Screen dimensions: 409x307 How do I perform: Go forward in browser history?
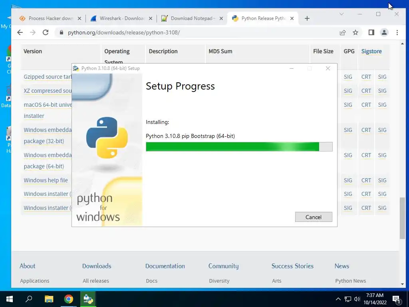(x=33, y=32)
